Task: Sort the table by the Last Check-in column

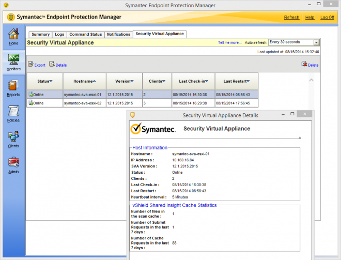Action: pos(194,81)
